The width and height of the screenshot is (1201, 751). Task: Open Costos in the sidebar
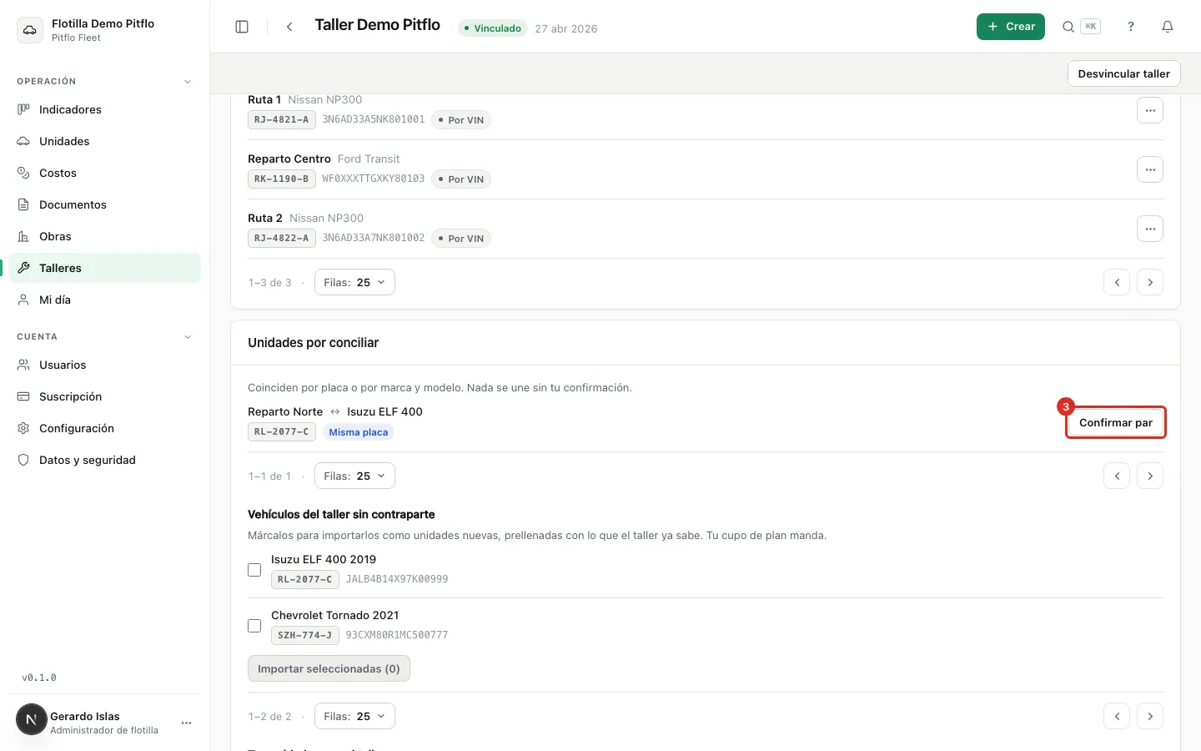[x=105, y=173]
